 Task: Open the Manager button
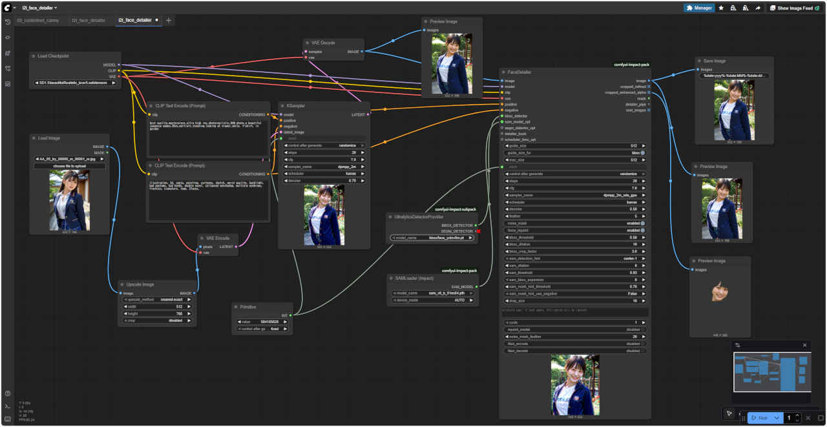(699, 8)
